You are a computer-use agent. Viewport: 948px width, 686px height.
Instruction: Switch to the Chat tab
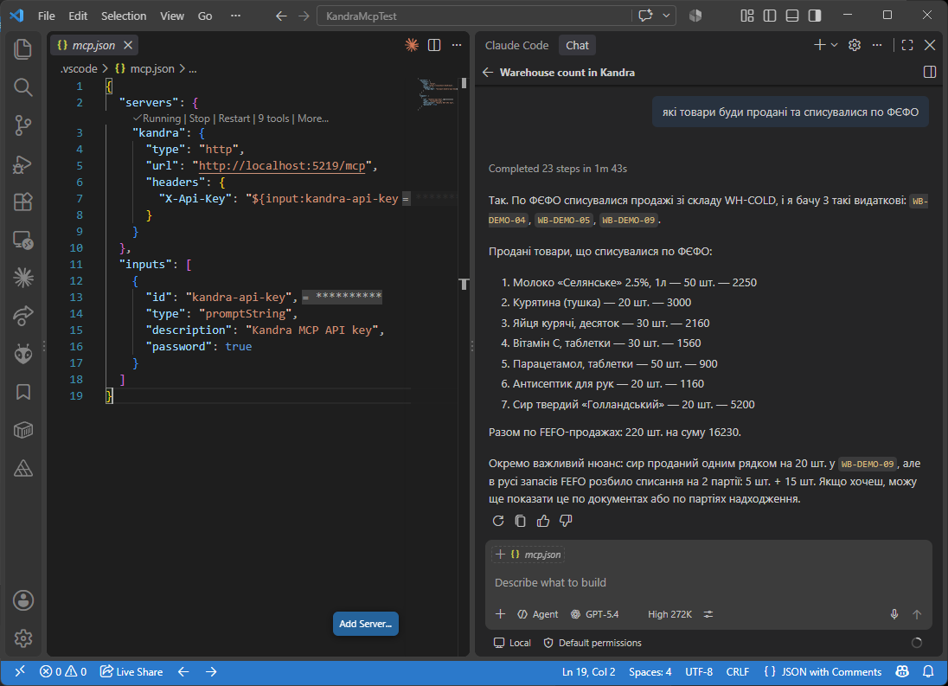pyautogui.click(x=577, y=45)
